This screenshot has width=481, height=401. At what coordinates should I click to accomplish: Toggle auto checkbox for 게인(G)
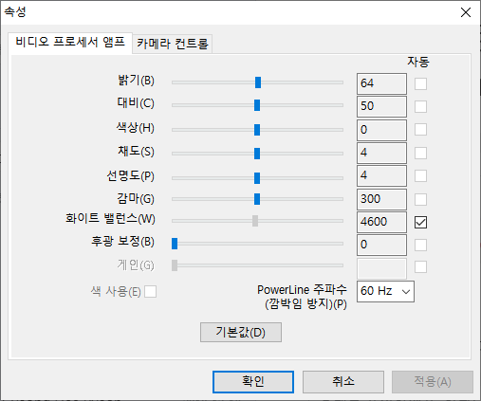tap(420, 267)
